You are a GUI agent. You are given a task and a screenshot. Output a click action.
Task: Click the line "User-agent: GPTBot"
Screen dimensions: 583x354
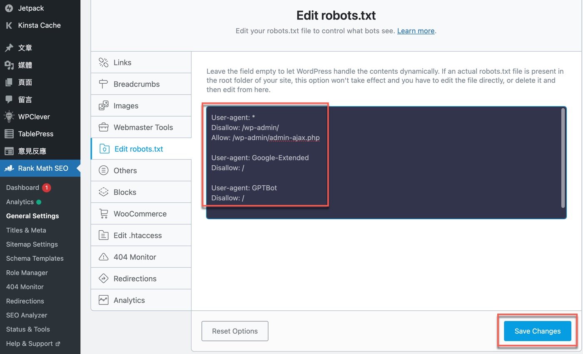pyautogui.click(x=244, y=188)
